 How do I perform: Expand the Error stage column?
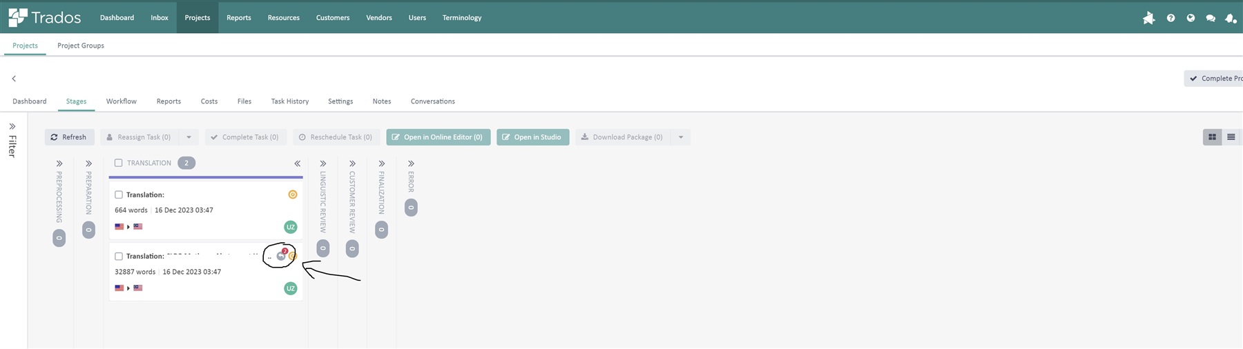tap(411, 163)
